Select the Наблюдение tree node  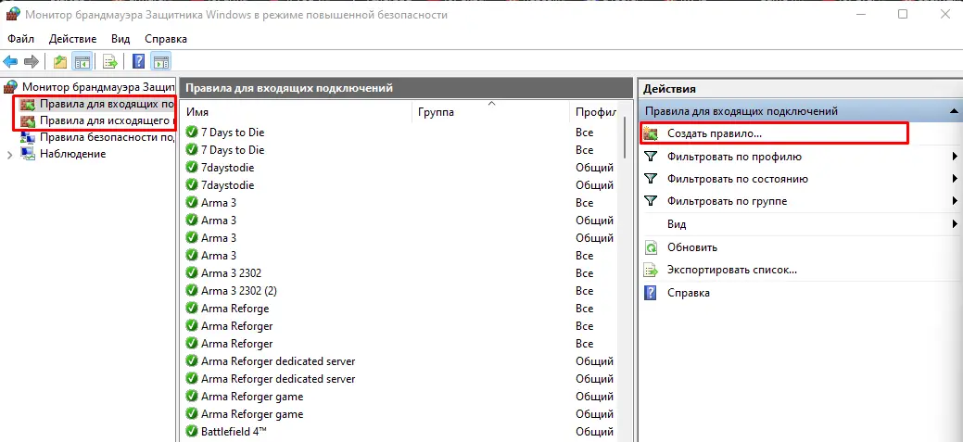coord(72,154)
